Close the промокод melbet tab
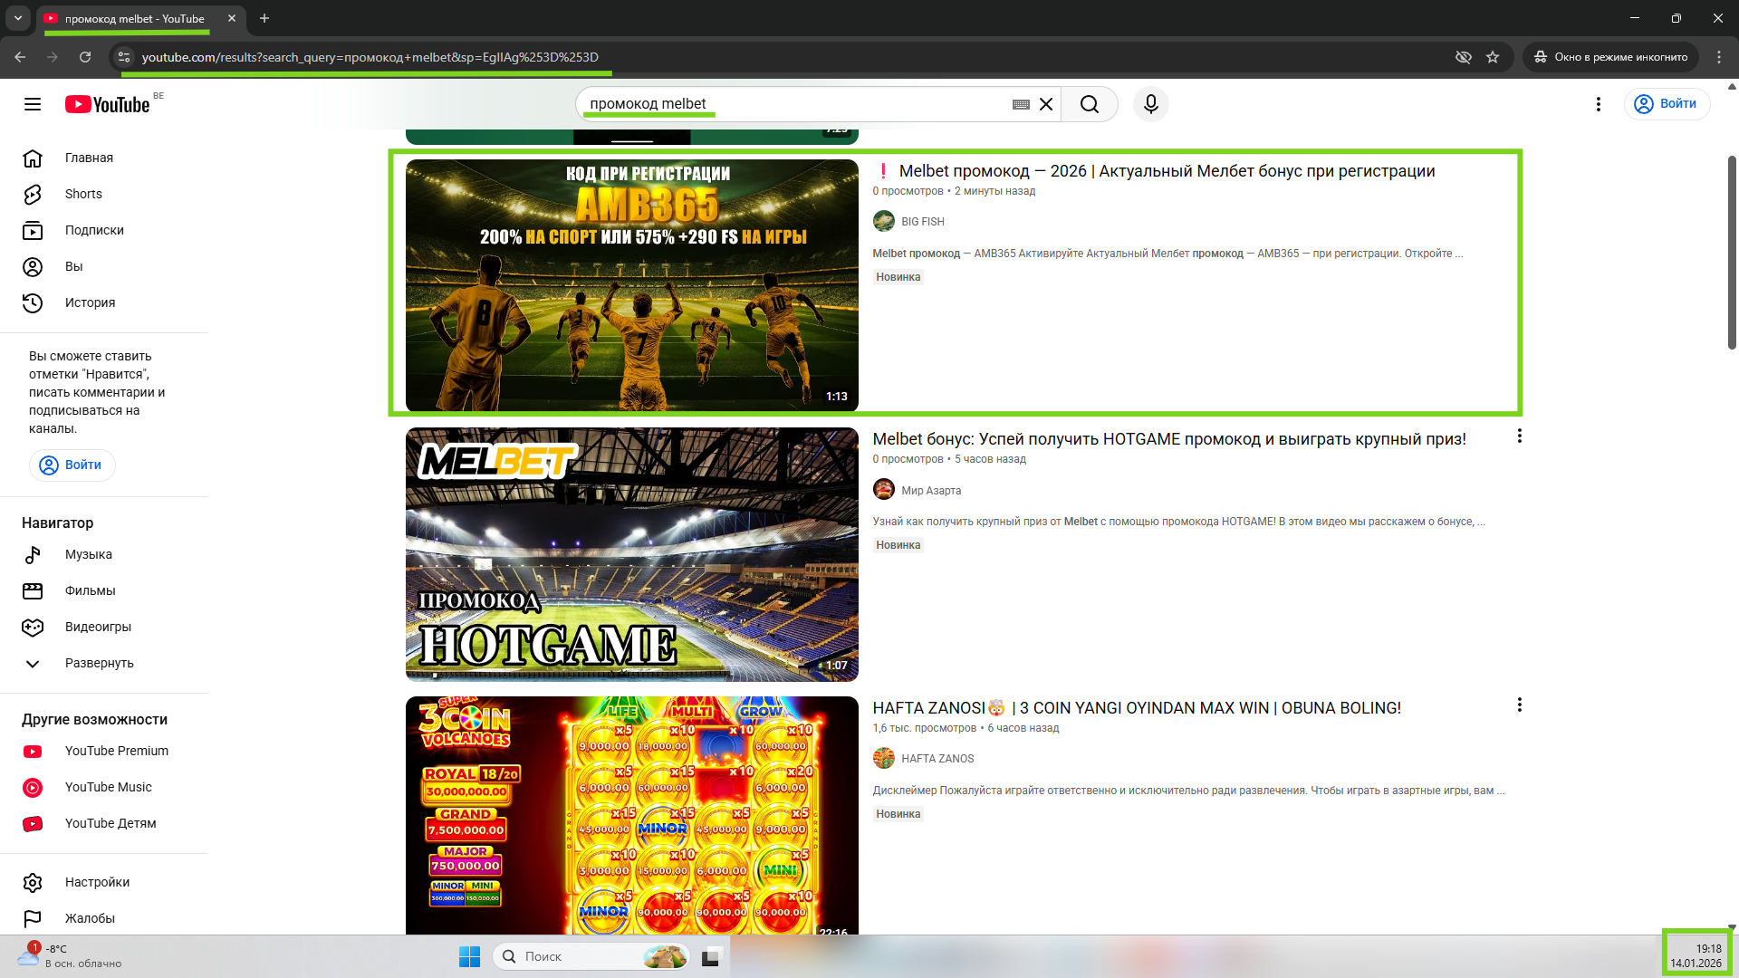The height and width of the screenshot is (978, 1739). [x=232, y=18]
